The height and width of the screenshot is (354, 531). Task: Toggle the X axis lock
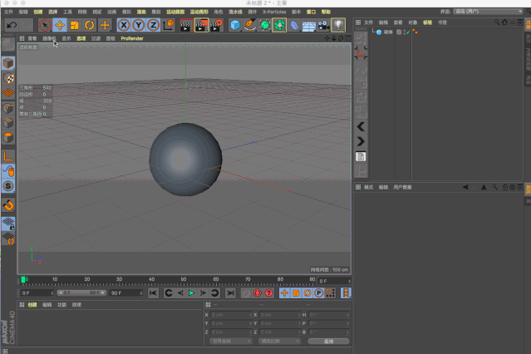click(x=124, y=25)
